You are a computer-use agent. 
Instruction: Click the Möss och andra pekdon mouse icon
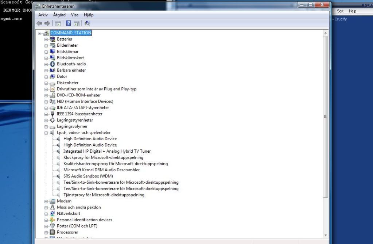pyautogui.click(x=53, y=207)
